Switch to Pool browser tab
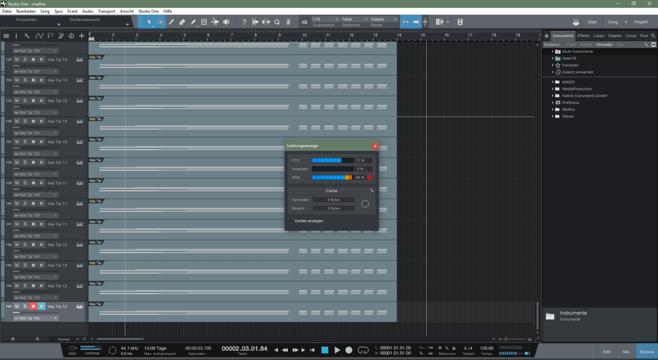This screenshot has width=658, height=360. [644, 36]
